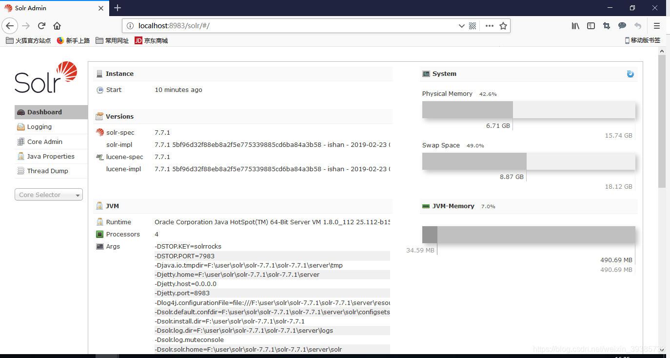This screenshot has height=358, width=670.
Task: Click the Versions section icon
Action: (99, 117)
